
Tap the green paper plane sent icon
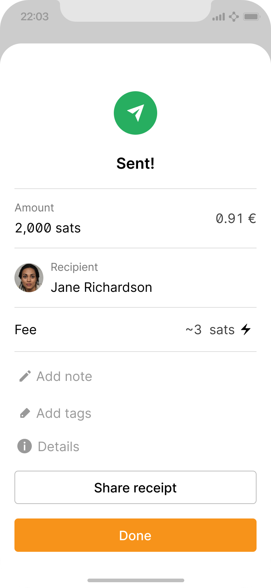point(135,113)
